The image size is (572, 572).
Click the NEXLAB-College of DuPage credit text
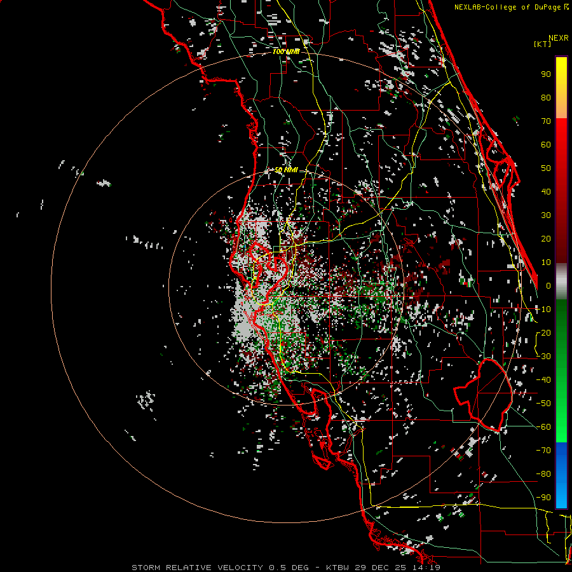[512, 7]
